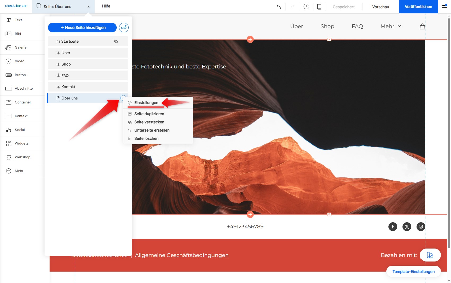
Task: Toggle visibility eye on Startseite
Action: pyautogui.click(x=116, y=41)
